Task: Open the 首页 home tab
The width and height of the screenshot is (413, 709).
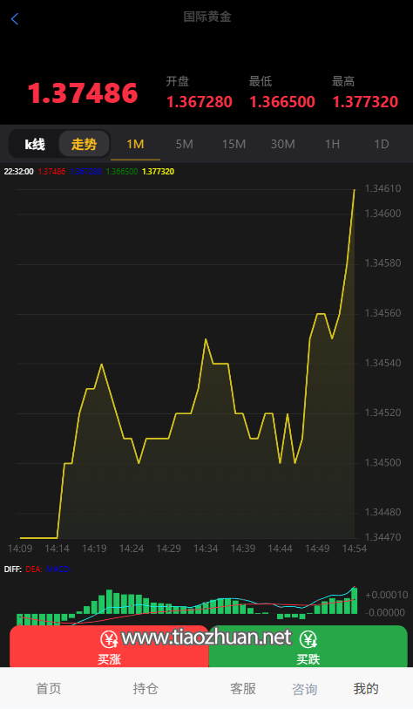Action: (48, 689)
